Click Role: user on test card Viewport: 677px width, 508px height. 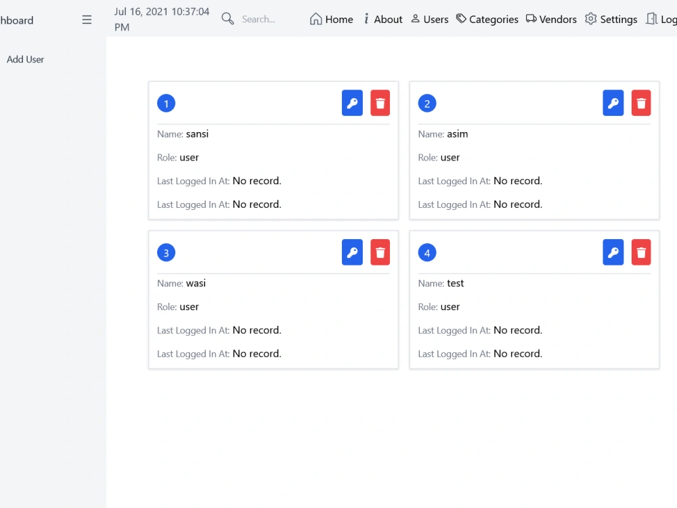tap(439, 307)
